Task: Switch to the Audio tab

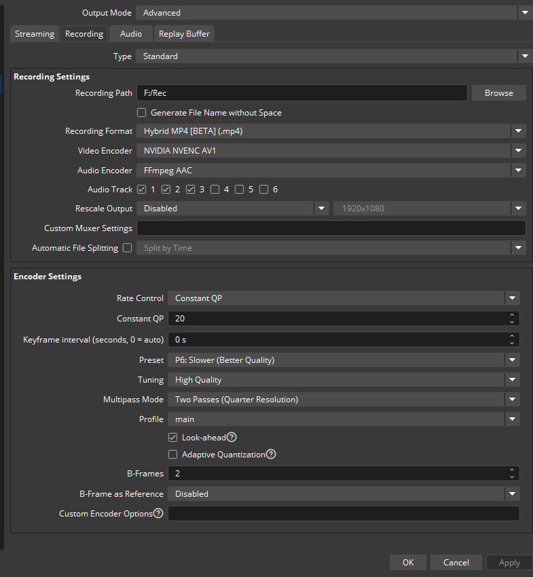Action: tap(131, 34)
